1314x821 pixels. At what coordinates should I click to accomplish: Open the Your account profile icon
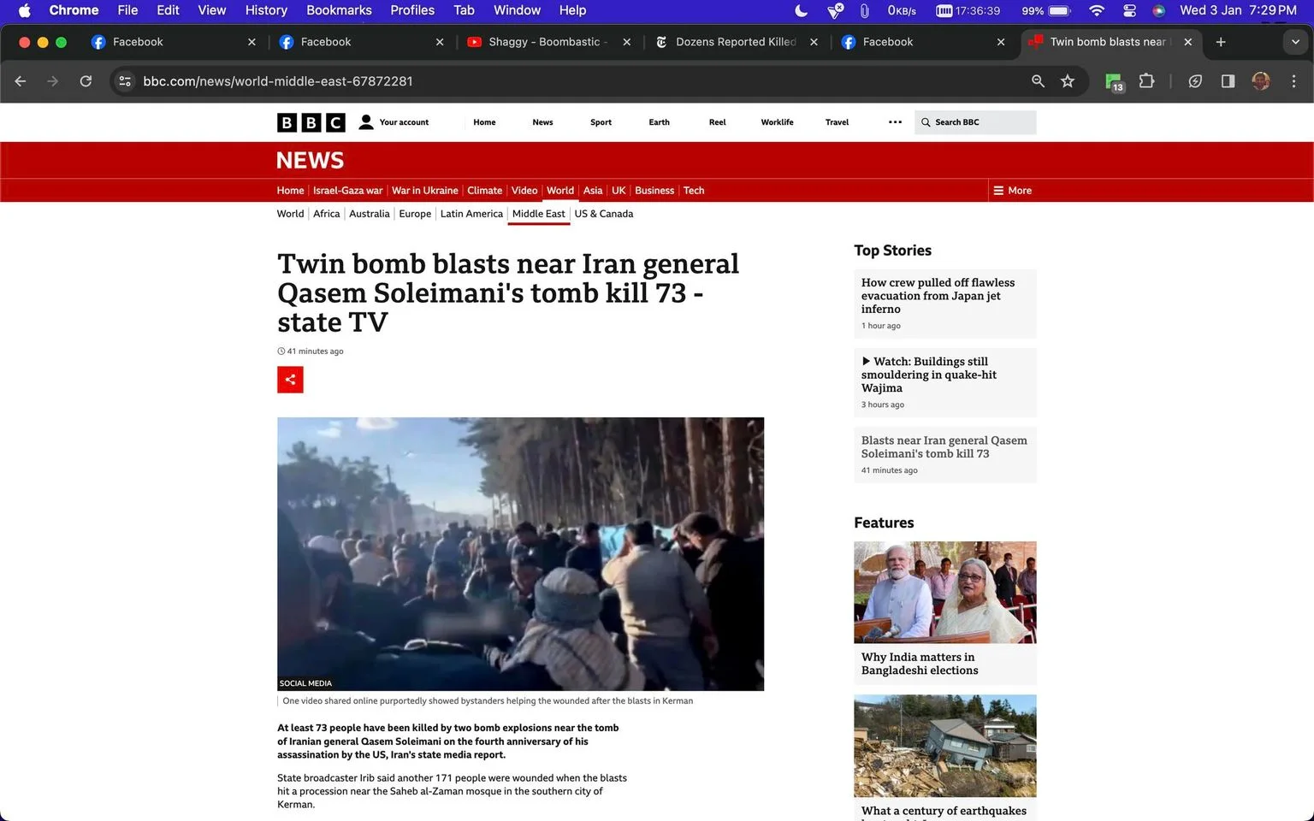[366, 122]
